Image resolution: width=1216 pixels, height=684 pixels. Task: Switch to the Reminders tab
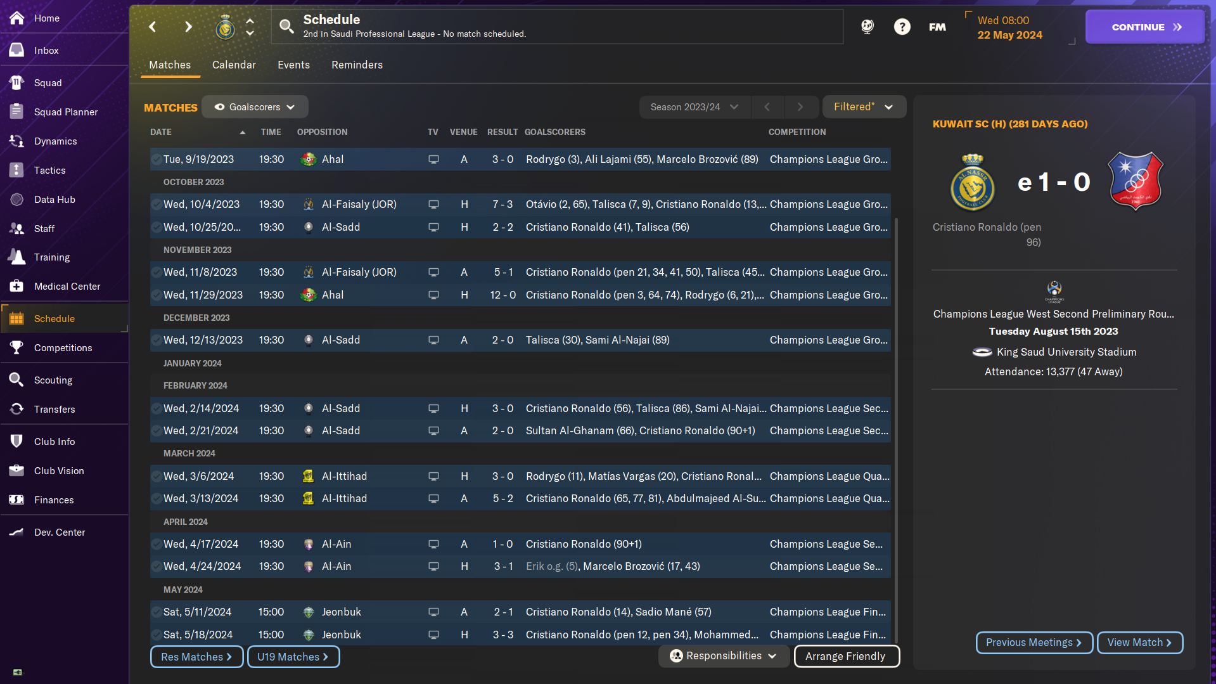[357, 65]
